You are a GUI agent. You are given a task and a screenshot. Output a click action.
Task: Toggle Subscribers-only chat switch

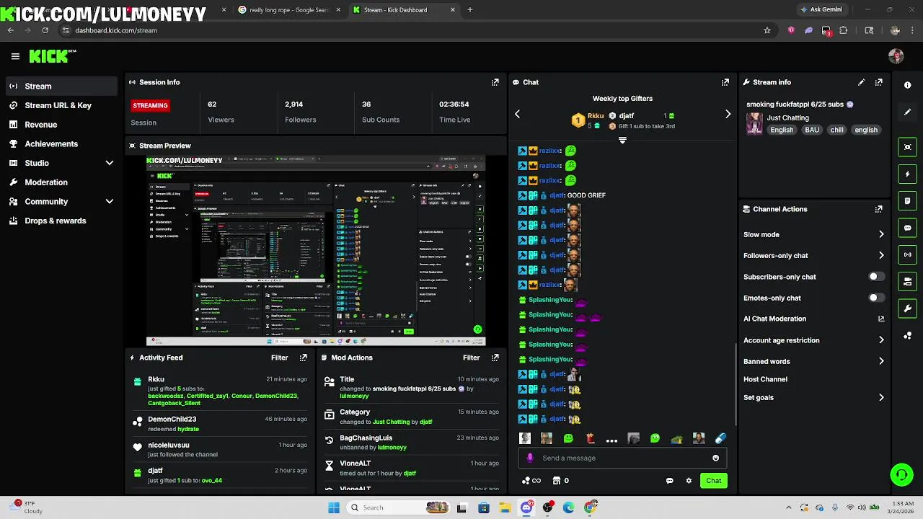[876, 277]
